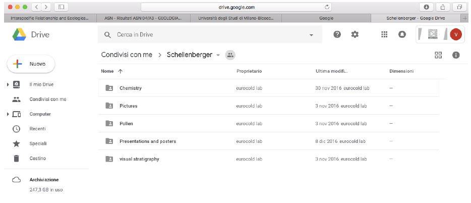471x203 pixels.
Task: Click Presentations and posters folder icon
Action: (x=109, y=141)
